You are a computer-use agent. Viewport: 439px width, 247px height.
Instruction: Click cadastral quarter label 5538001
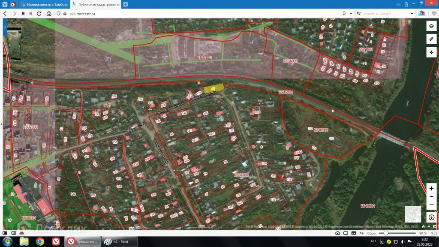click(x=29, y=218)
